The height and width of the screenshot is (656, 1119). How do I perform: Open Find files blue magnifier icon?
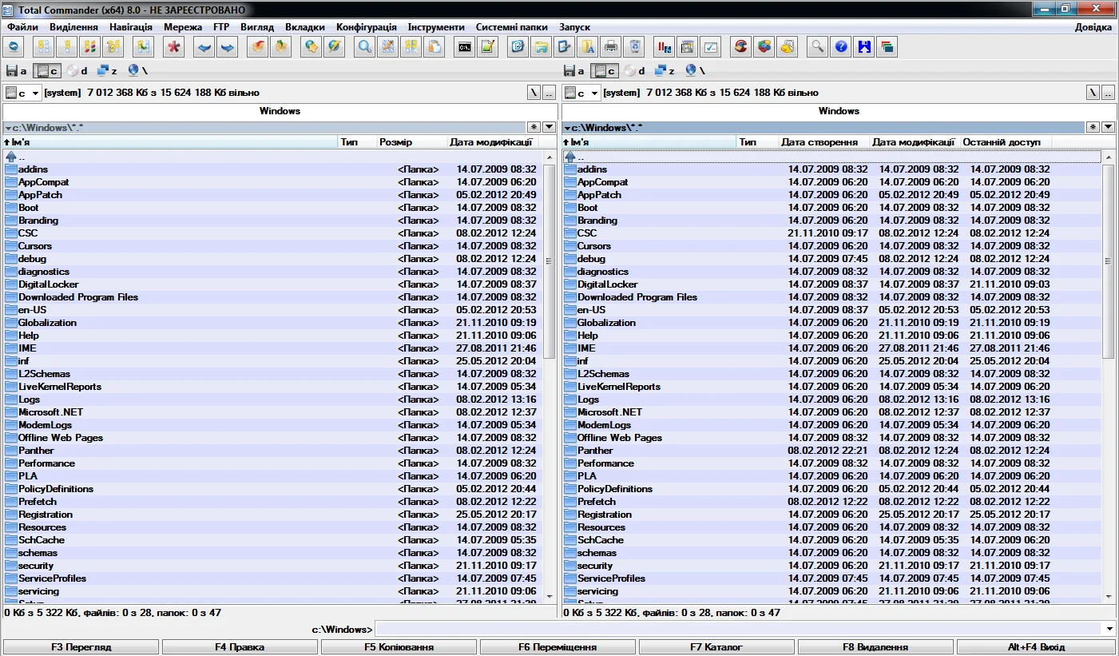click(x=365, y=47)
